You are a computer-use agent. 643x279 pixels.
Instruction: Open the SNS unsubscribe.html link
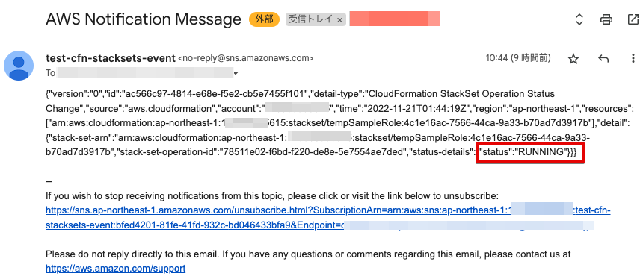pyautogui.click(x=328, y=218)
